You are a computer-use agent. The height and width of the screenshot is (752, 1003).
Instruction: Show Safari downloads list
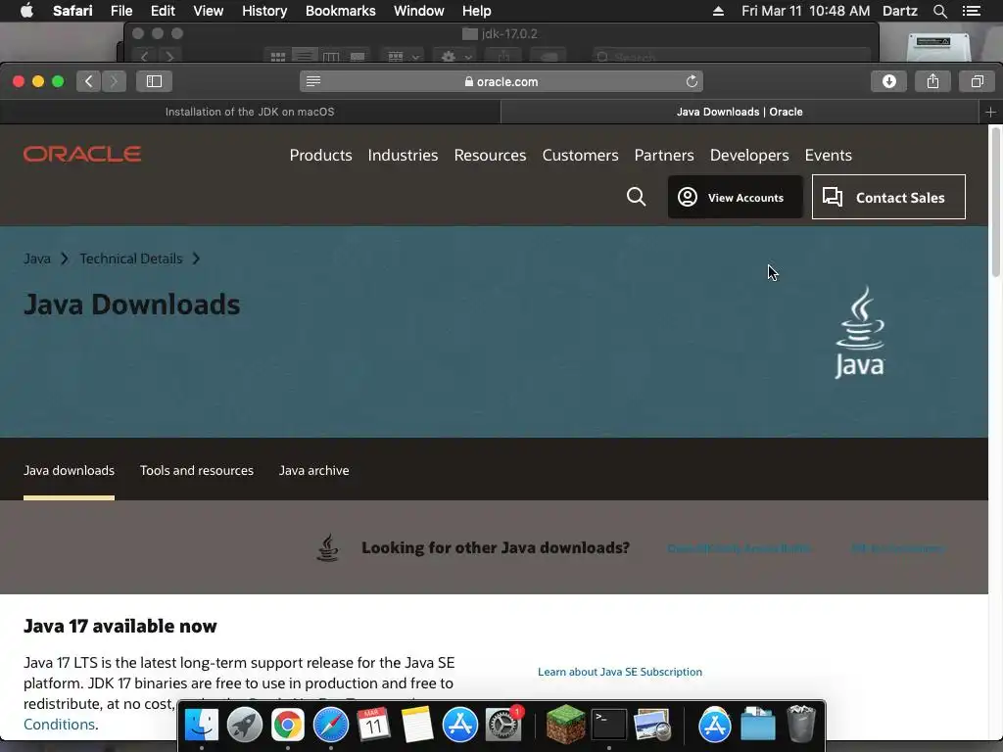point(888,81)
